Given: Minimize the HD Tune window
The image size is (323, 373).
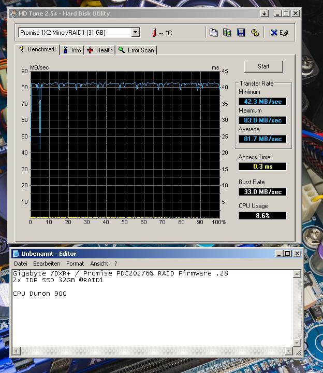Looking at the screenshot, I should (277, 13).
